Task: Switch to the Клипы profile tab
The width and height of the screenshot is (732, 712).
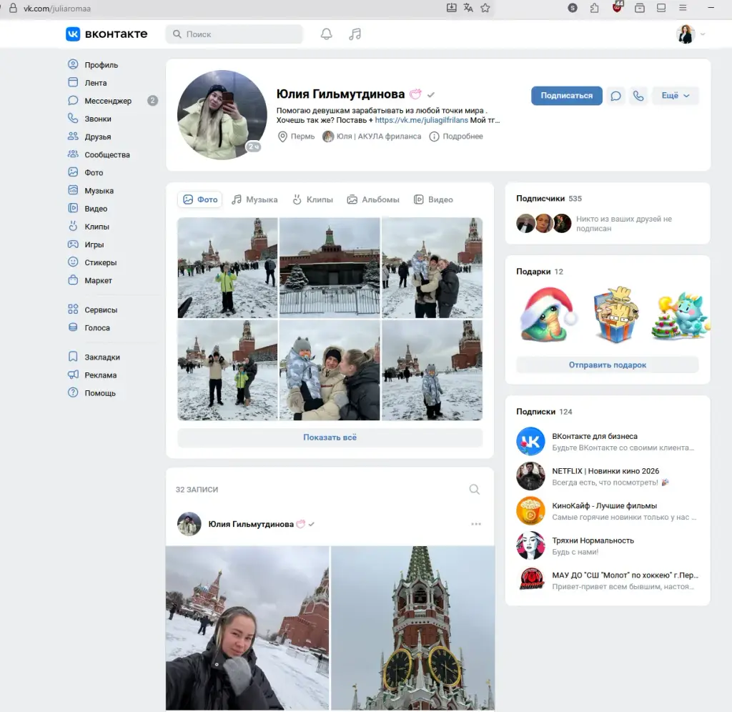Action: point(313,199)
